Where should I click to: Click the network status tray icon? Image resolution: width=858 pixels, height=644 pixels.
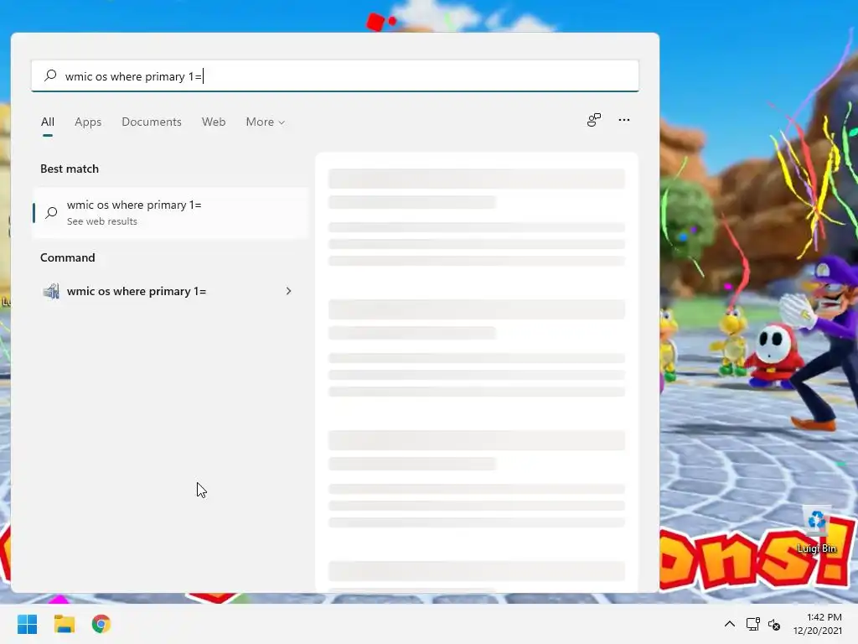click(x=753, y=624)
